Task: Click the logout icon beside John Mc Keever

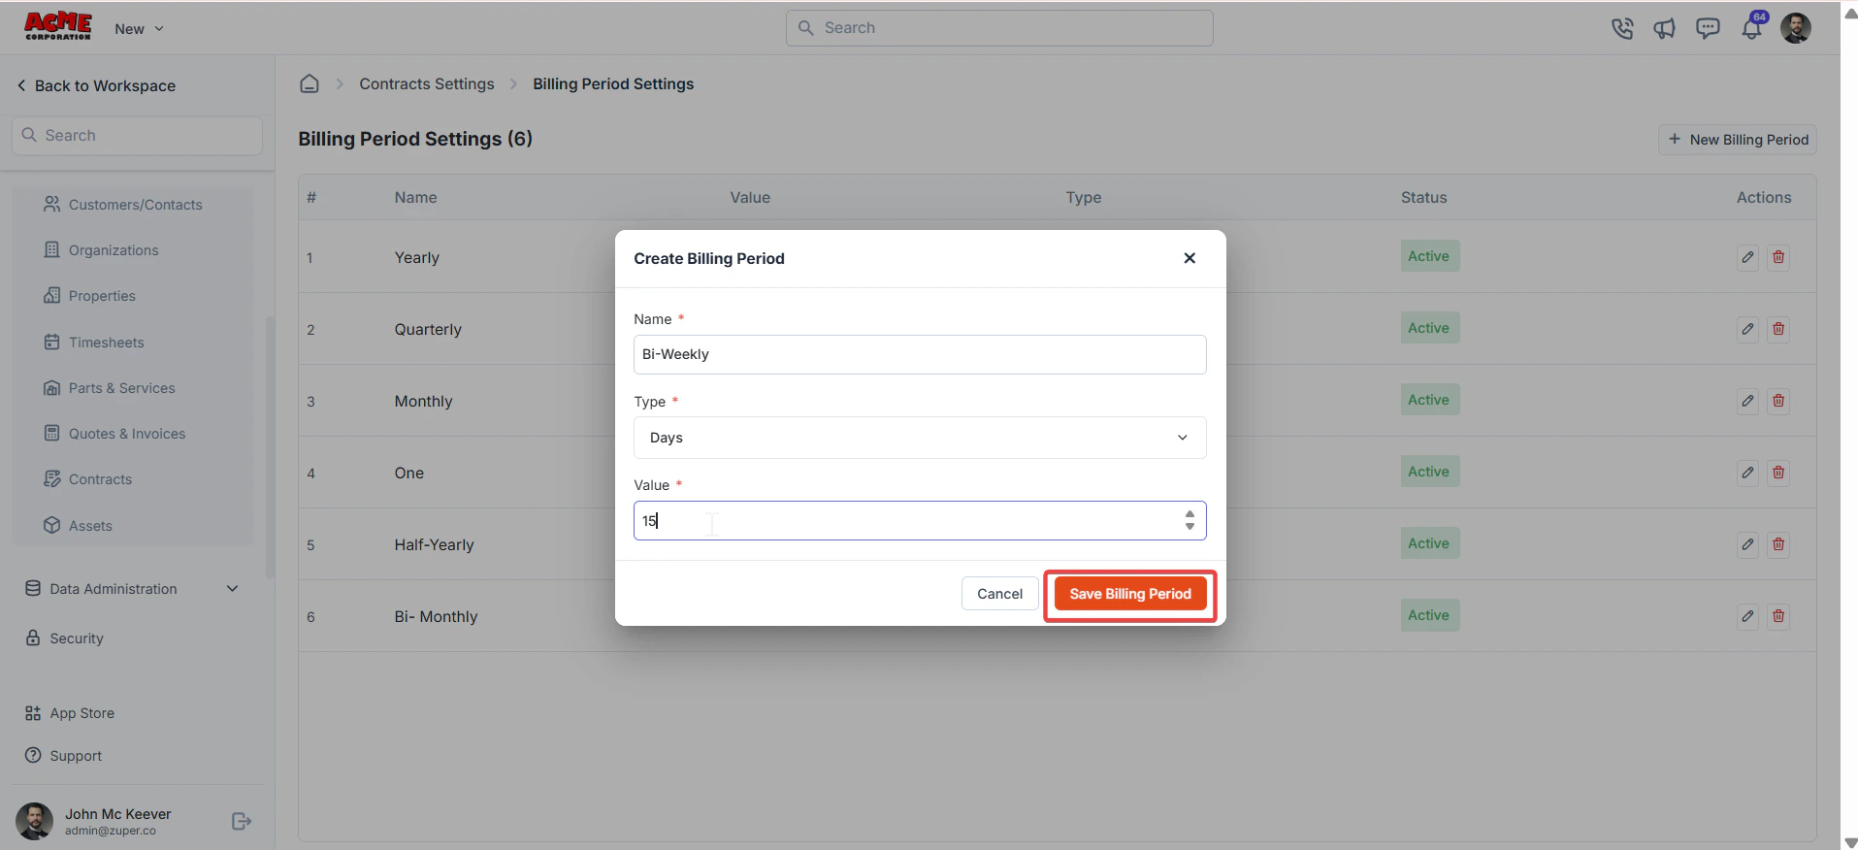Action: (242, 821)
